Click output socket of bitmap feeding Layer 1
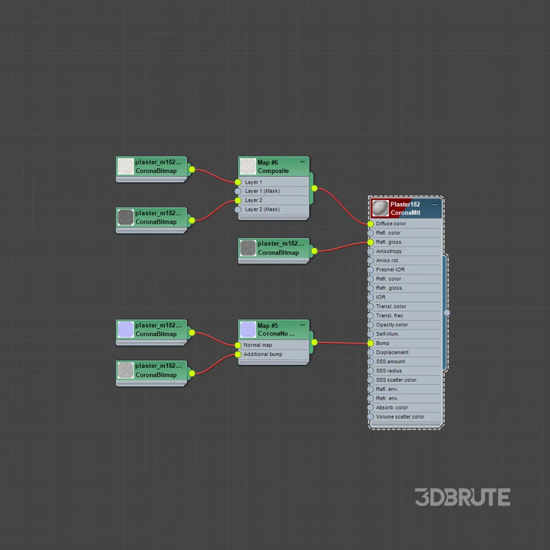The width and height of the screenshot is (550, 550). 193,169
